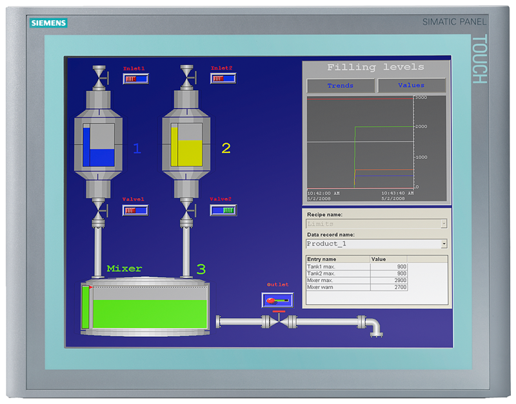Click the Filling levels title
This screenshot has height=404, width=516.
(375, 67)
